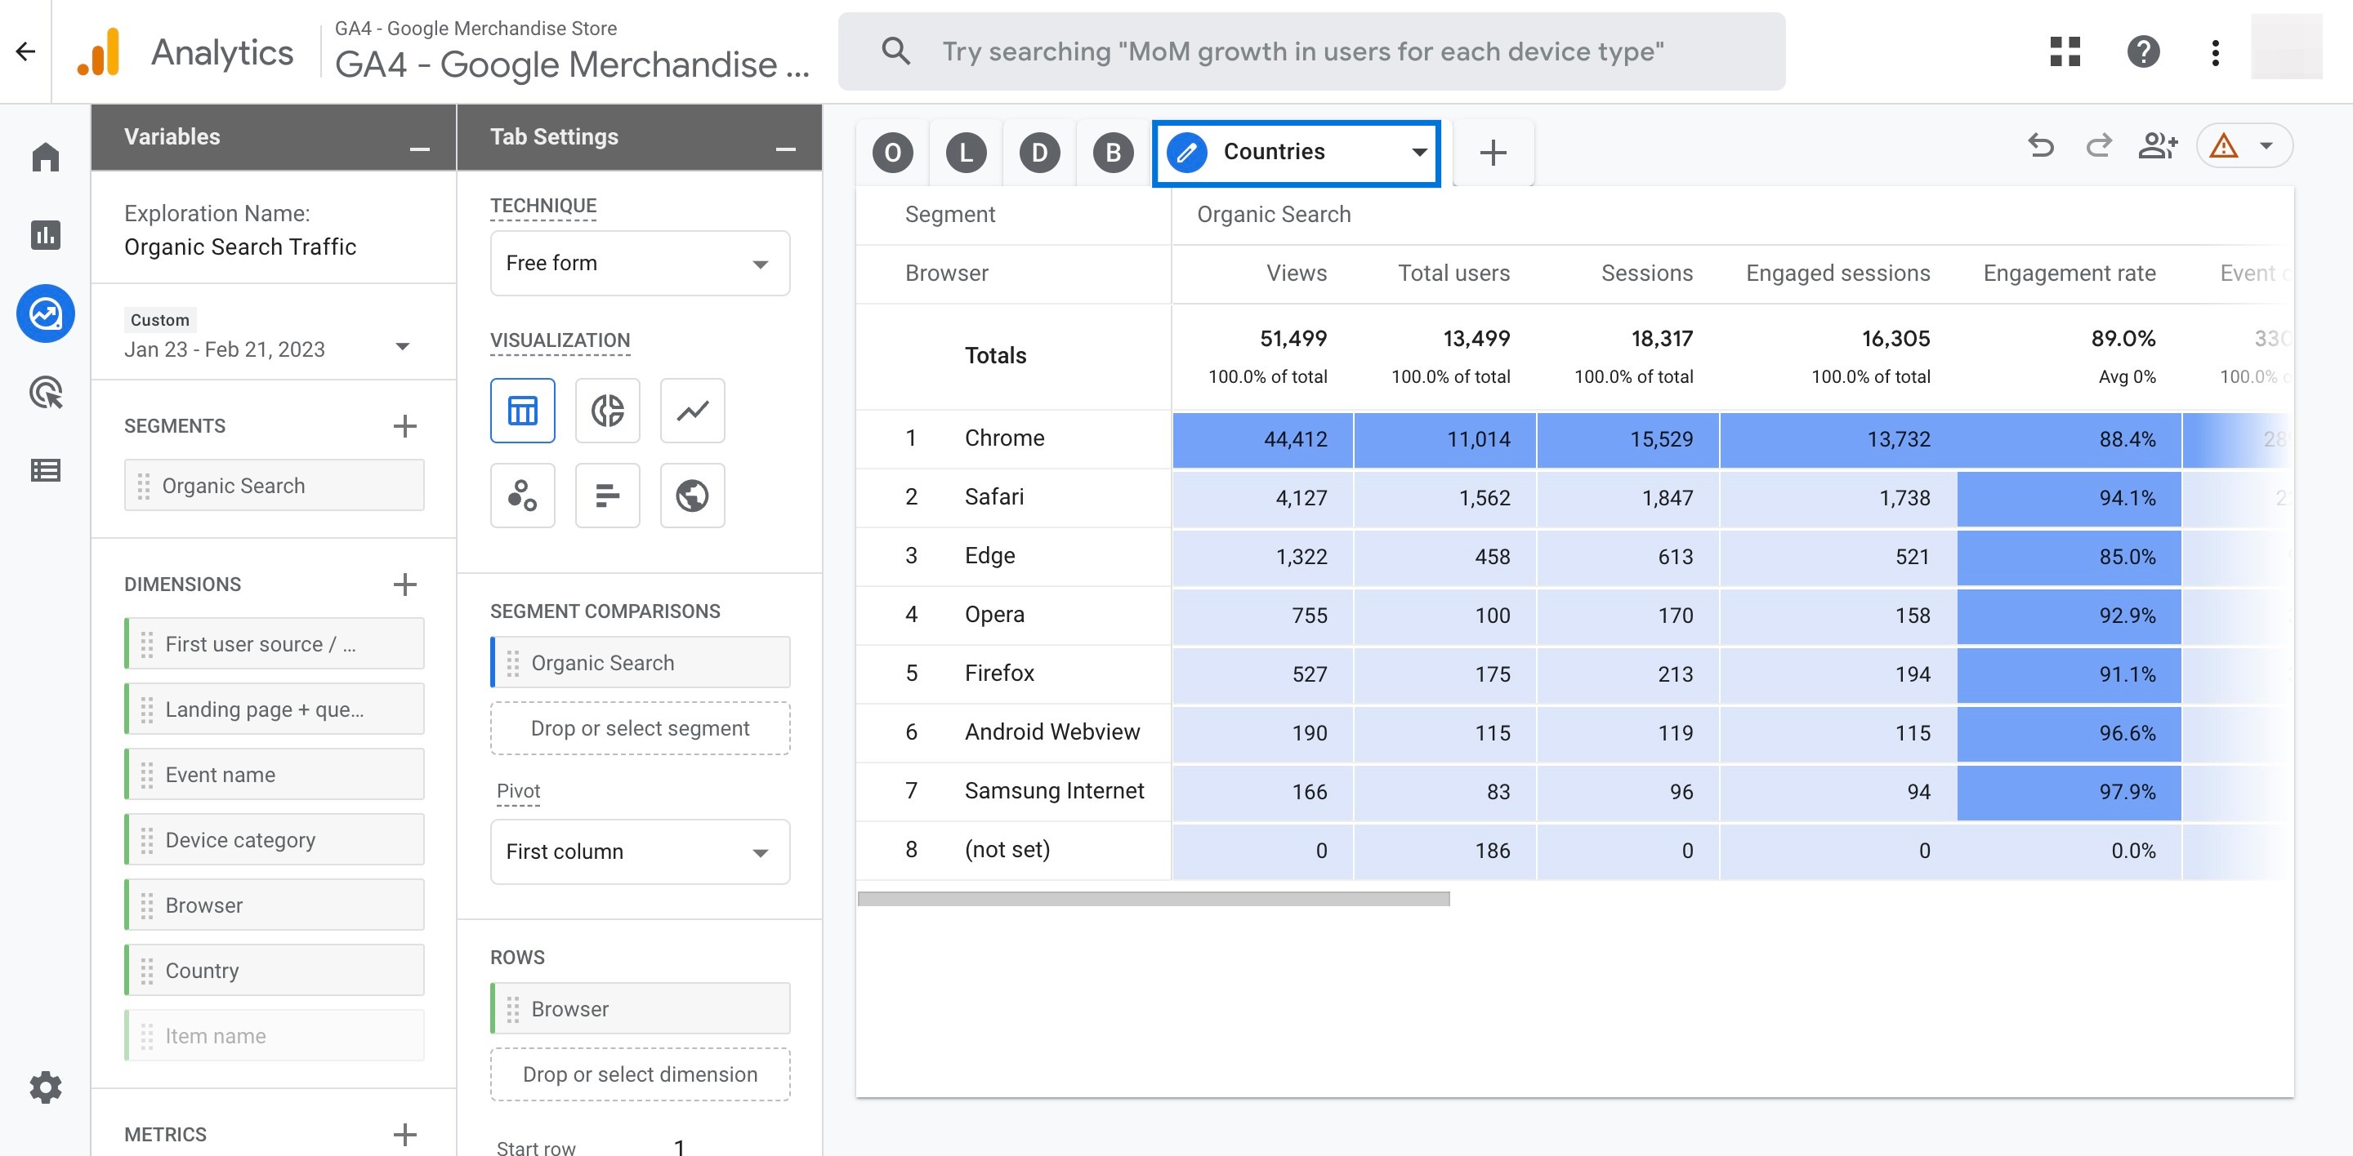Minimize the Variables panel
The width and height of the screenshot is (2353, 1156).
pyautogui.click(x=419, y=149)
